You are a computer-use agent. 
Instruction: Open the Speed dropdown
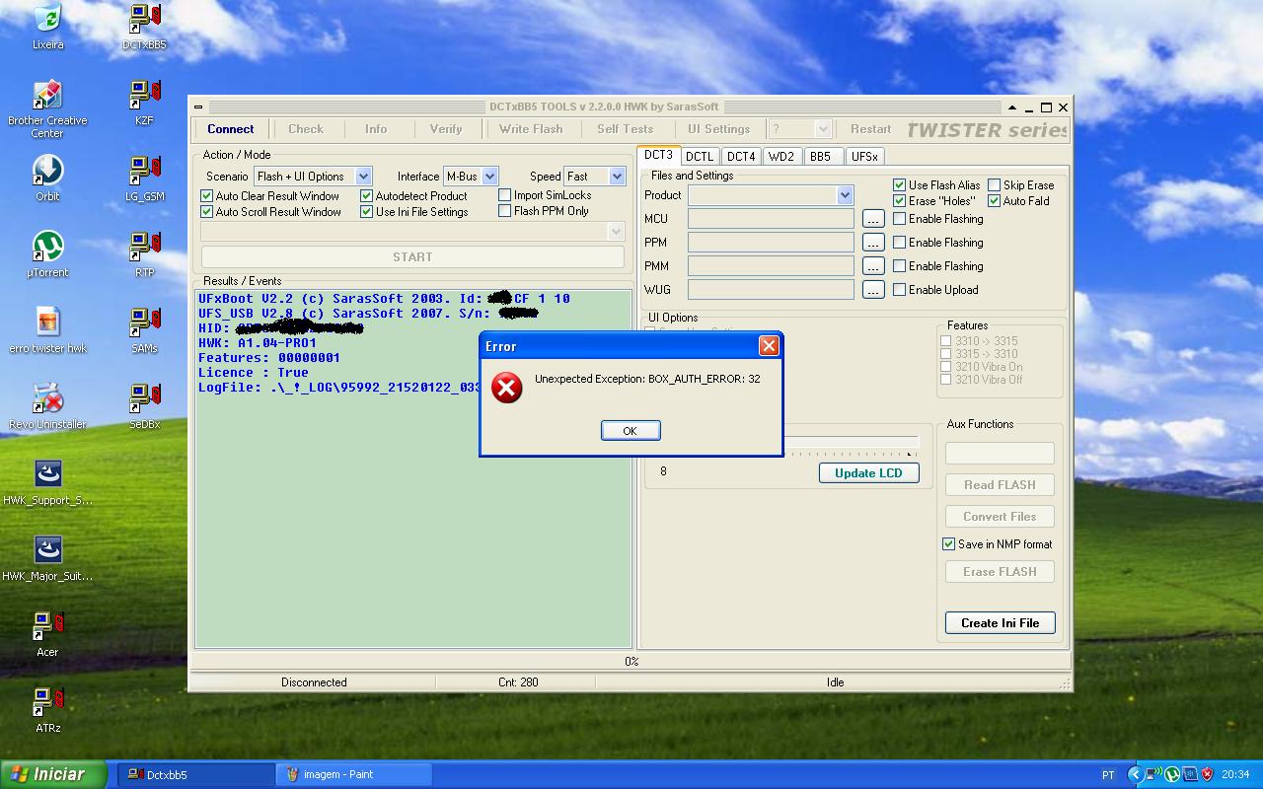(x=617, y=177)
